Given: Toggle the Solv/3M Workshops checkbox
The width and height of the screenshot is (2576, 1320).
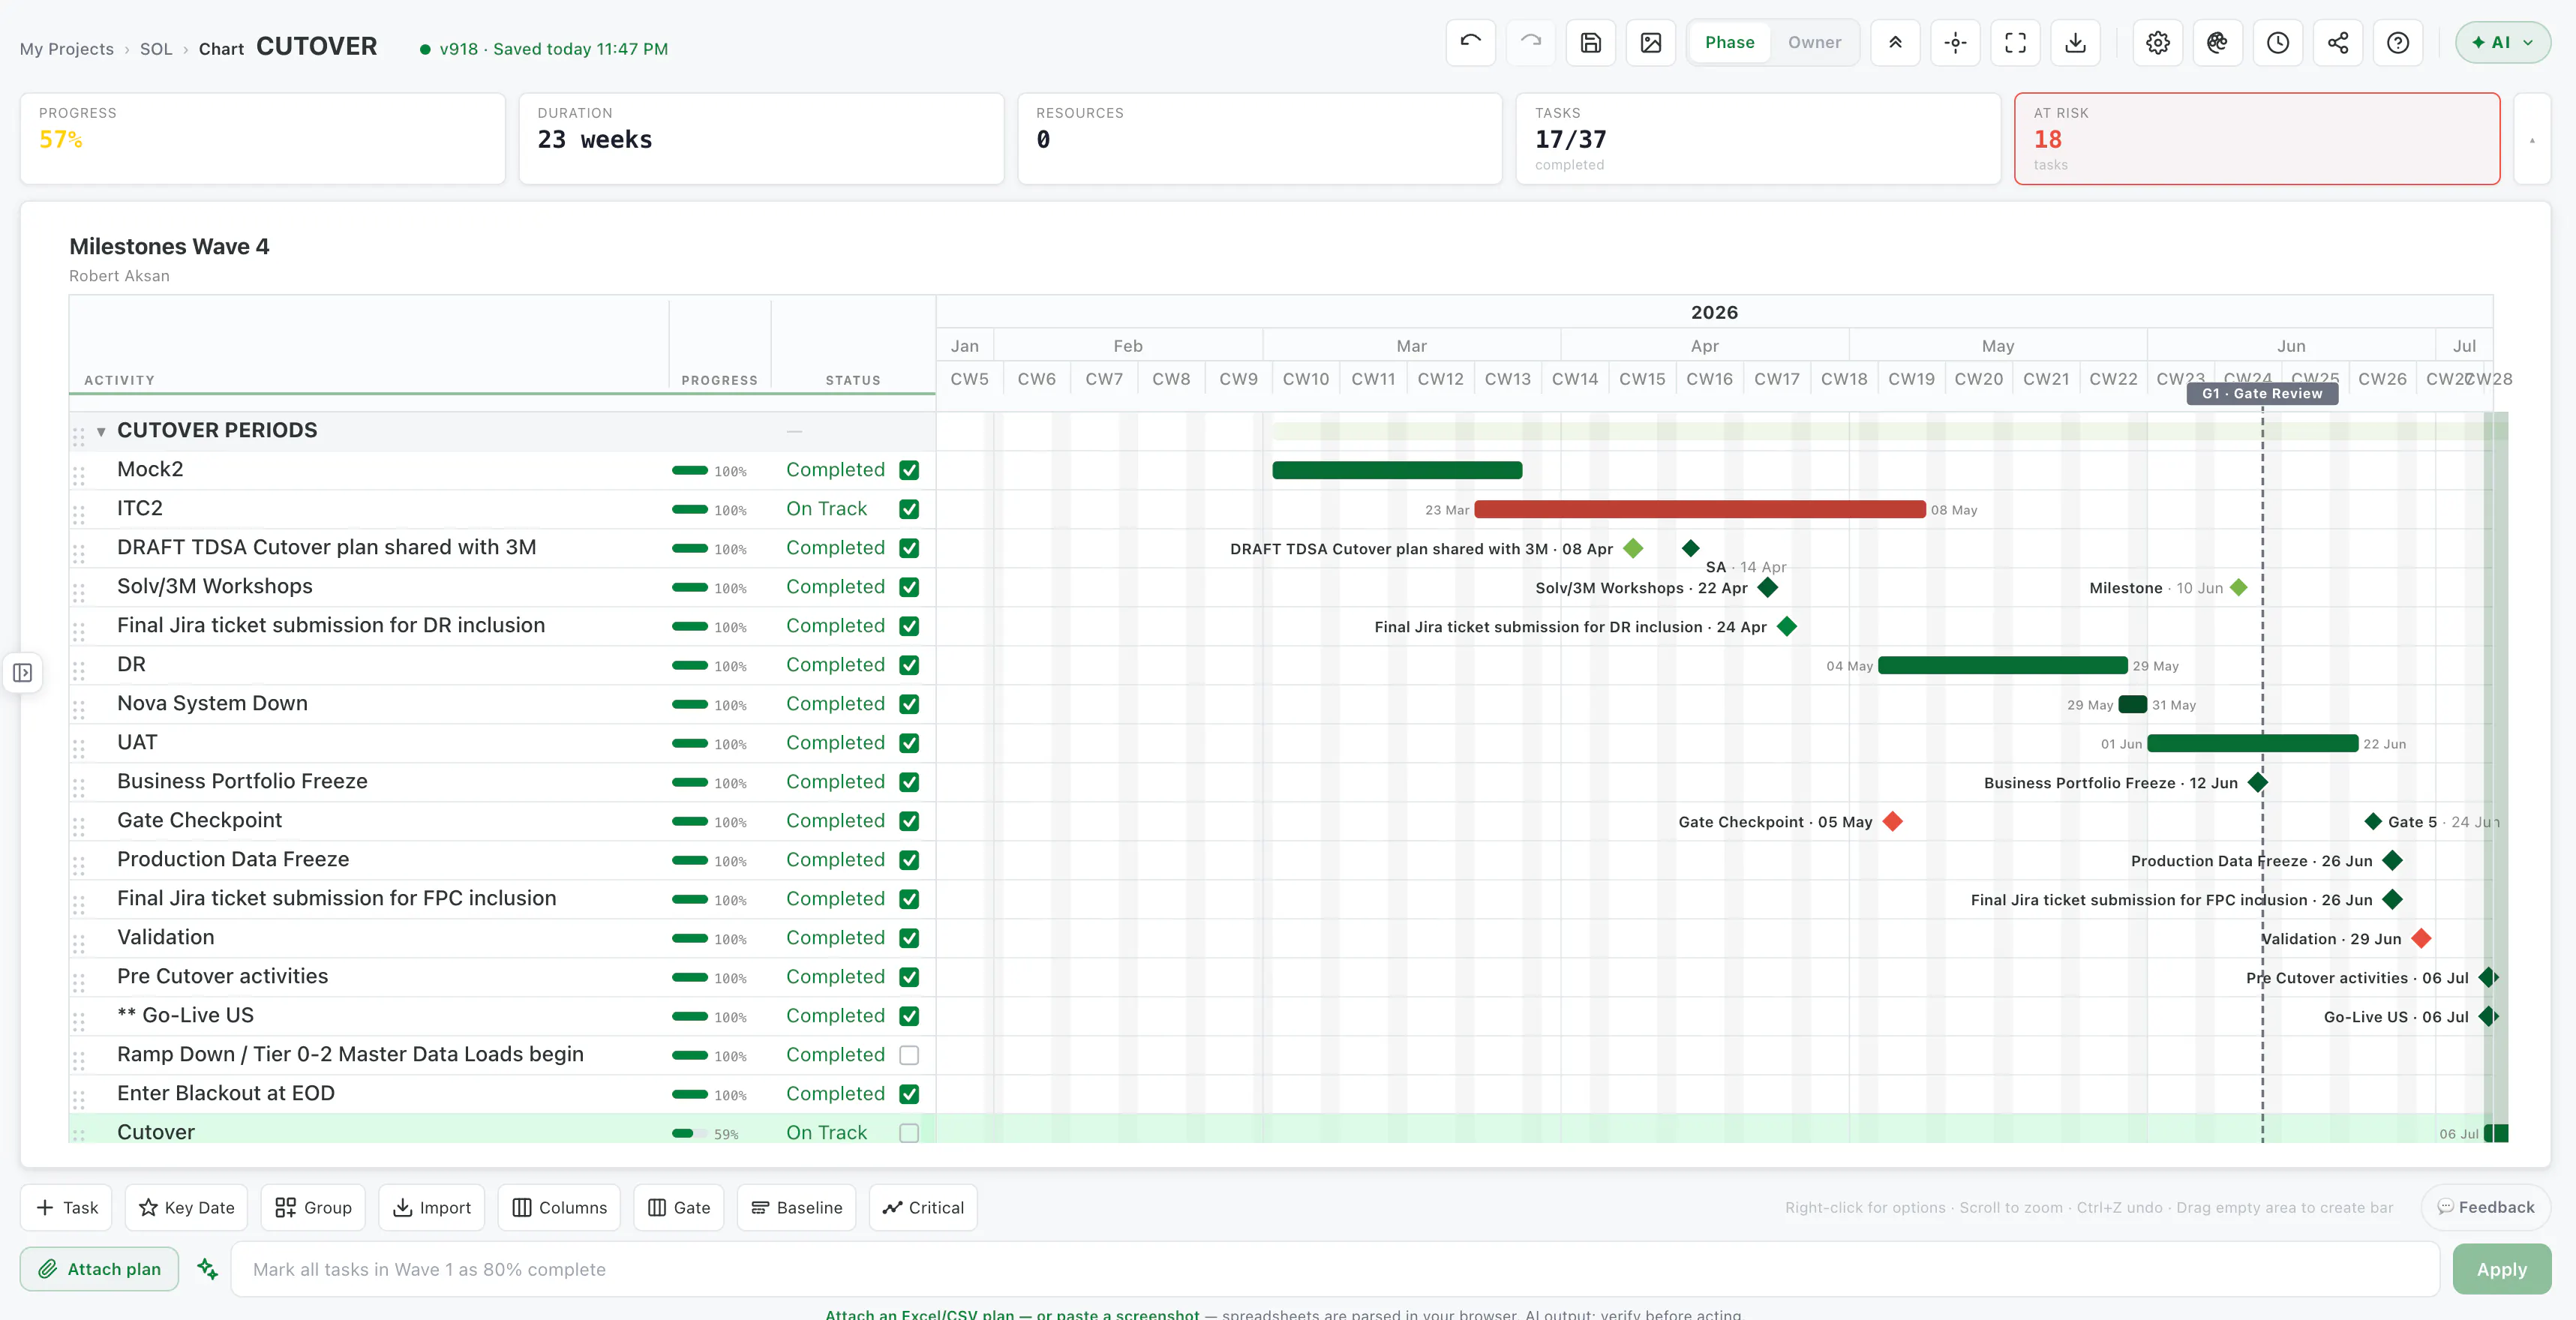Looking at the screenshot, I should click(908, 587).
